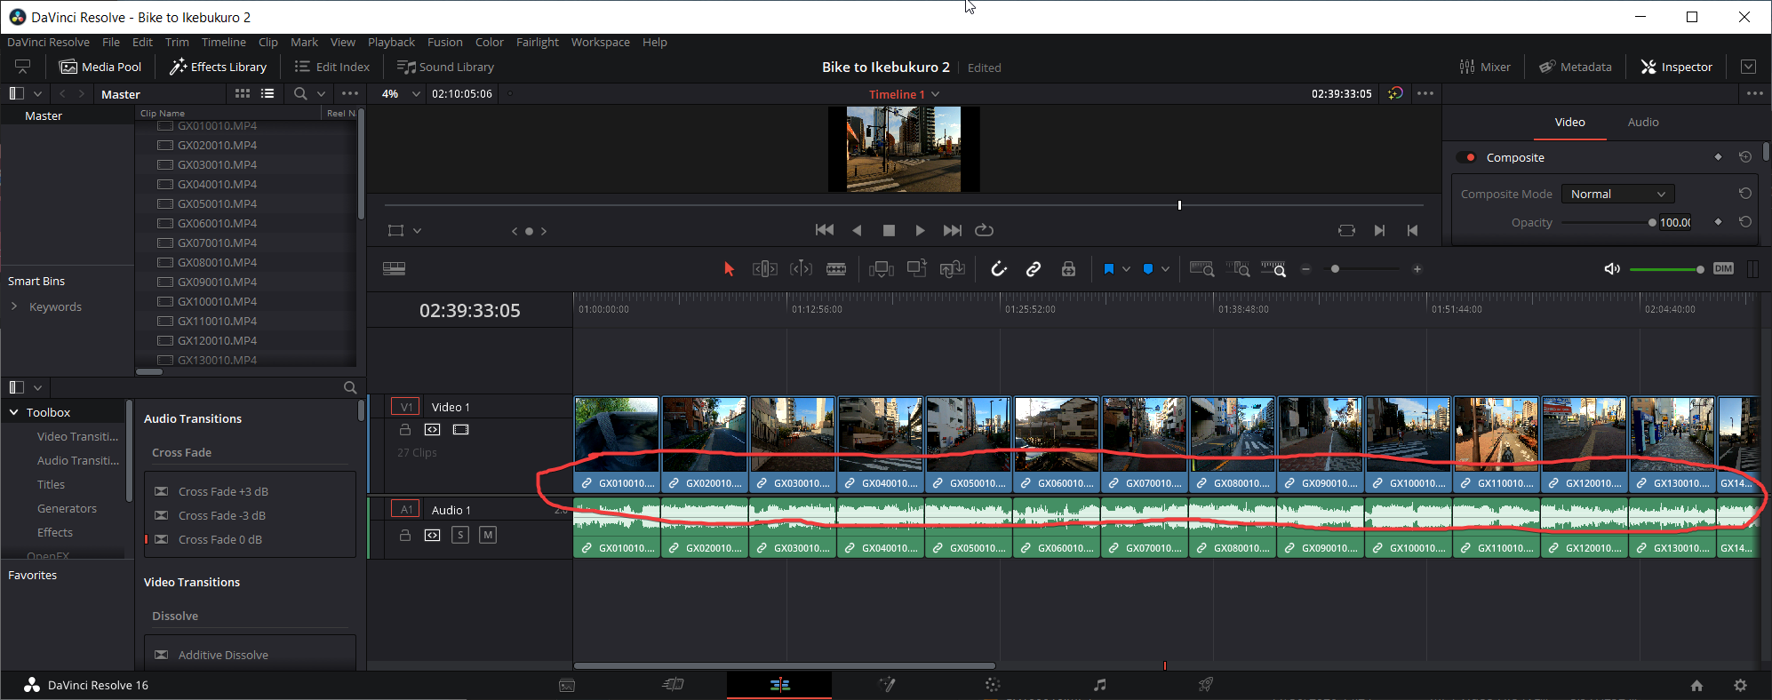
Task: Open the Workspace menu
Action: pyautogui.click(x=601, y=42)
